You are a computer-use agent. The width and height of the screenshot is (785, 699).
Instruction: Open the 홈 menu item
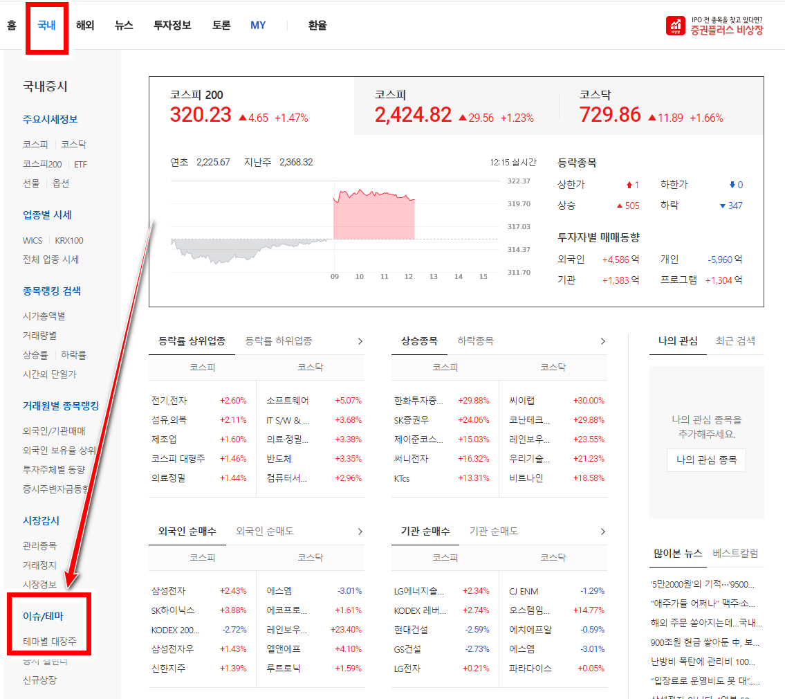12,25
